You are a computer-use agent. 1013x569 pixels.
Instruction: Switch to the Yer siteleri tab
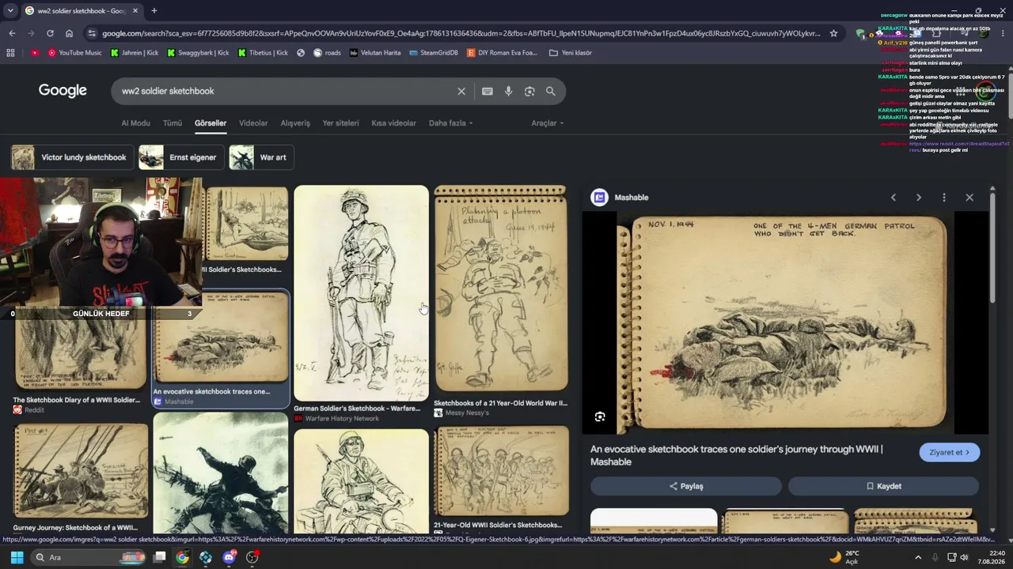340,123
